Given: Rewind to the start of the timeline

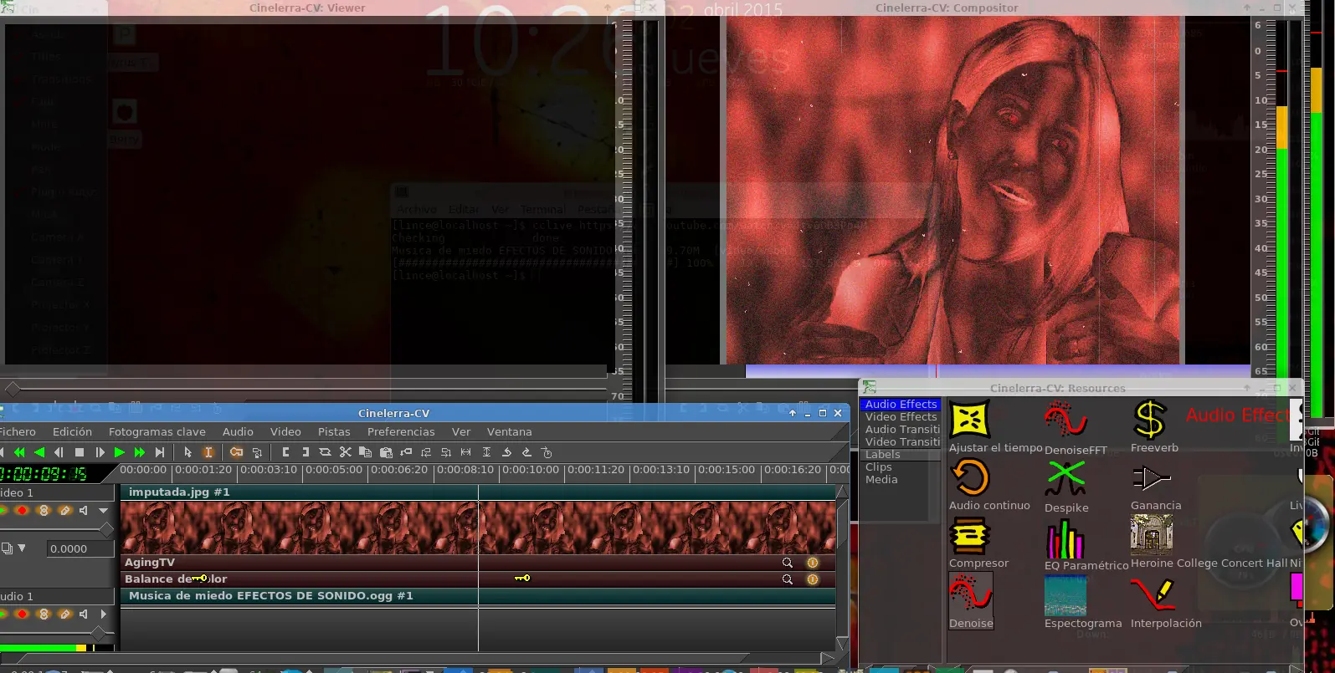Looking at the screenshot, I should pos(3,452).
